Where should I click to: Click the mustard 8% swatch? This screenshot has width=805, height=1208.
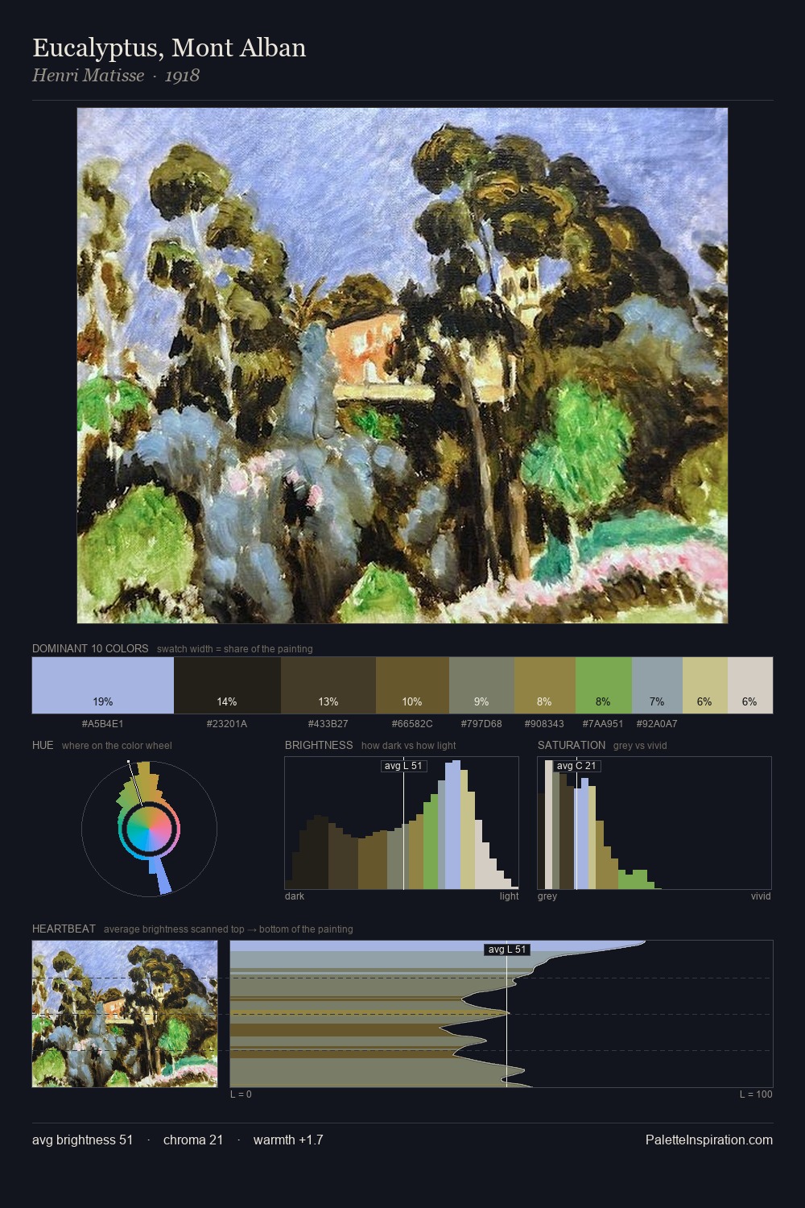coord(545,685)
